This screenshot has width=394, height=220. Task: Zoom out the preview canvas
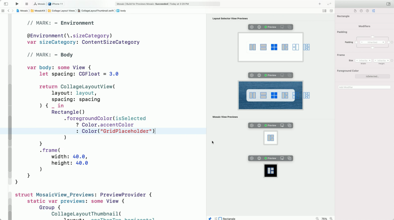(317, 219)
